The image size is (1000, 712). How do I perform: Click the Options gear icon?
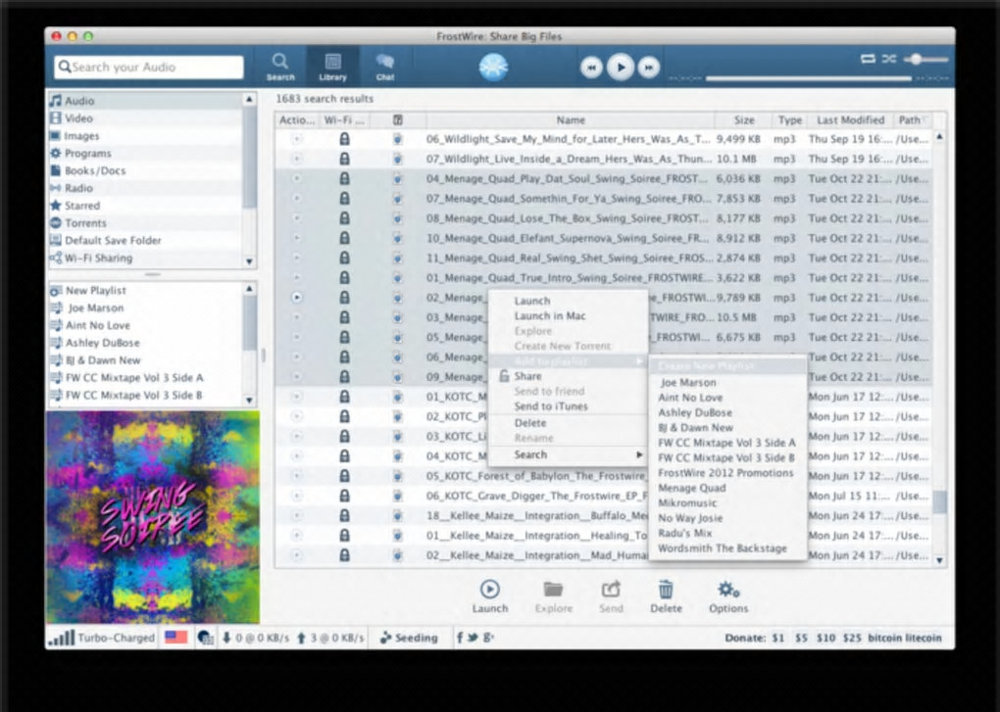pyautogui.click(x=727, y=590)
